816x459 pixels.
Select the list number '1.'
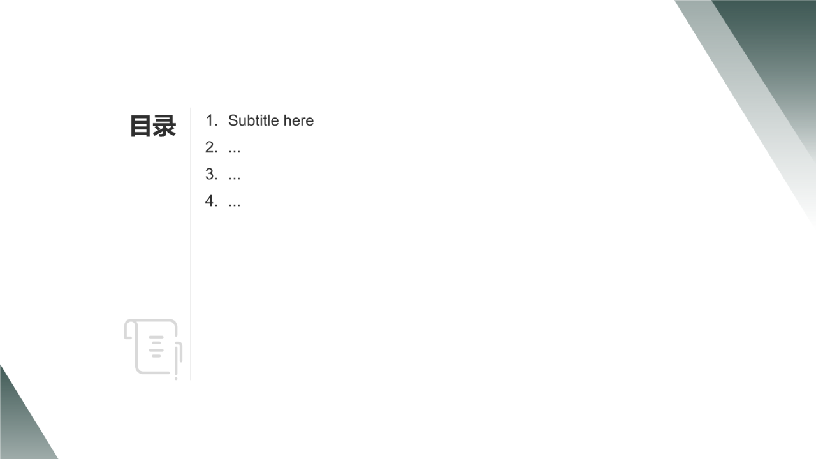(x=212, y=120)
